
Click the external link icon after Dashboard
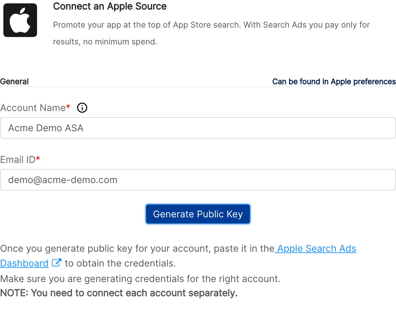[x=57, y=263]
